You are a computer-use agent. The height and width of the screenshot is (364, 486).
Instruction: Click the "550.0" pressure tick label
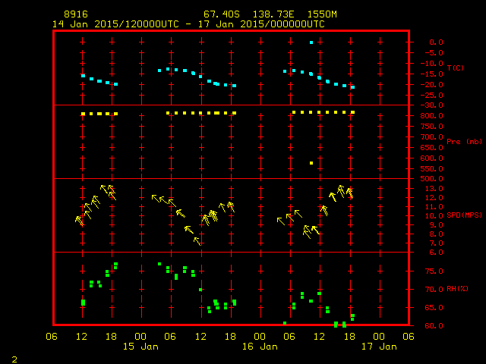point(432,169)
